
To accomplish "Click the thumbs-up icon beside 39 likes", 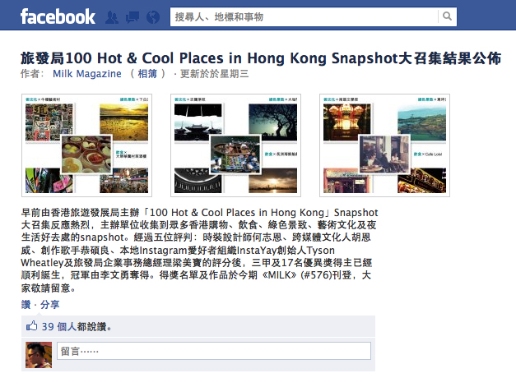I will (x=31, y=326).
